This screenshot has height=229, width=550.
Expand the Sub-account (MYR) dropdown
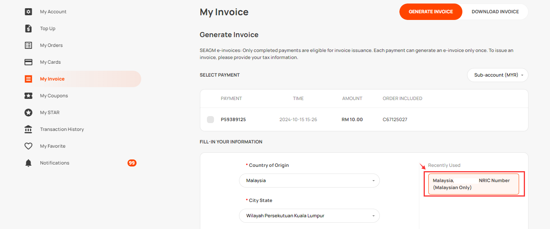(498, 75)
